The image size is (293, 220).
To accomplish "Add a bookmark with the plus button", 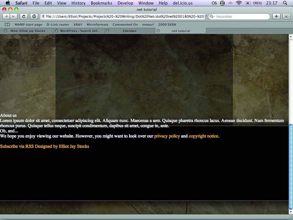I will [x=276, y=16].
